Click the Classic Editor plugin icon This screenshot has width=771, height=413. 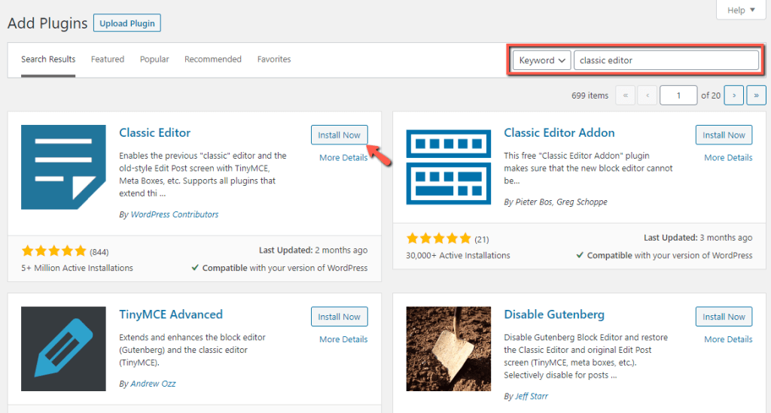pos(63,167)
